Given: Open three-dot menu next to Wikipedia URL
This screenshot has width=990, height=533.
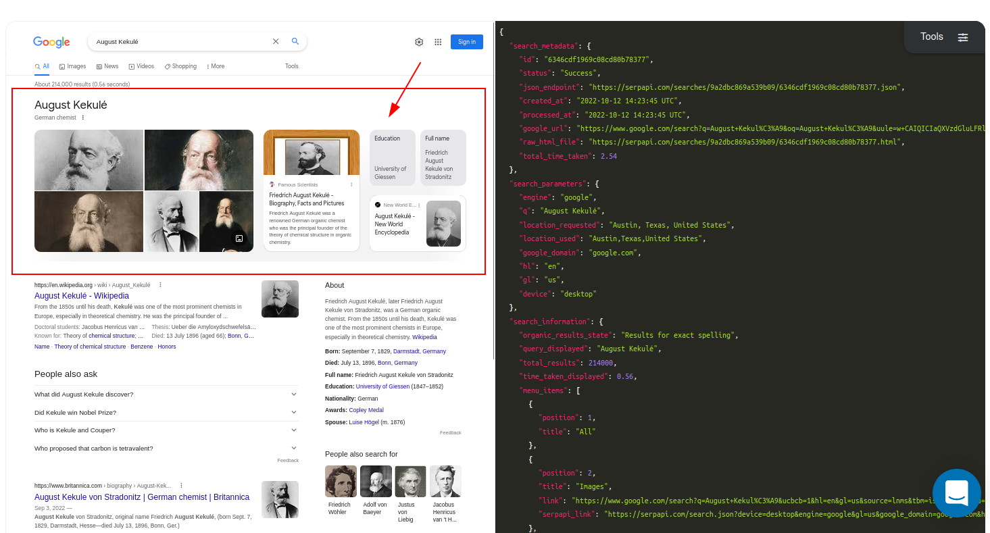Looking at the screenshot, I should click(160, 284).
